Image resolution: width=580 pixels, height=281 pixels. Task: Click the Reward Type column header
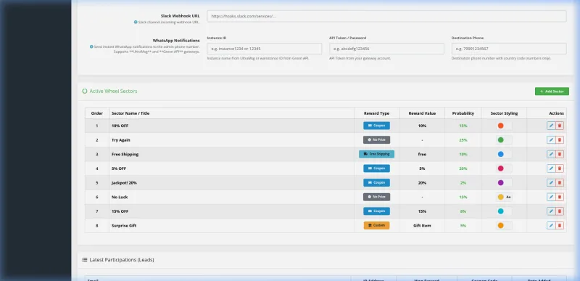(x=376, y=113)
